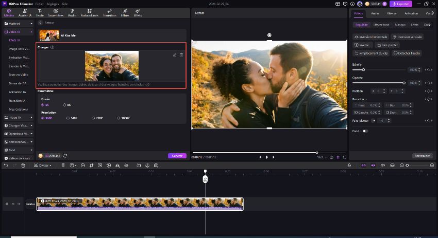The height and width of the screenshot is (238, 438).
Task: Click the crop icon in timeline toolbar
Action: 91,166
